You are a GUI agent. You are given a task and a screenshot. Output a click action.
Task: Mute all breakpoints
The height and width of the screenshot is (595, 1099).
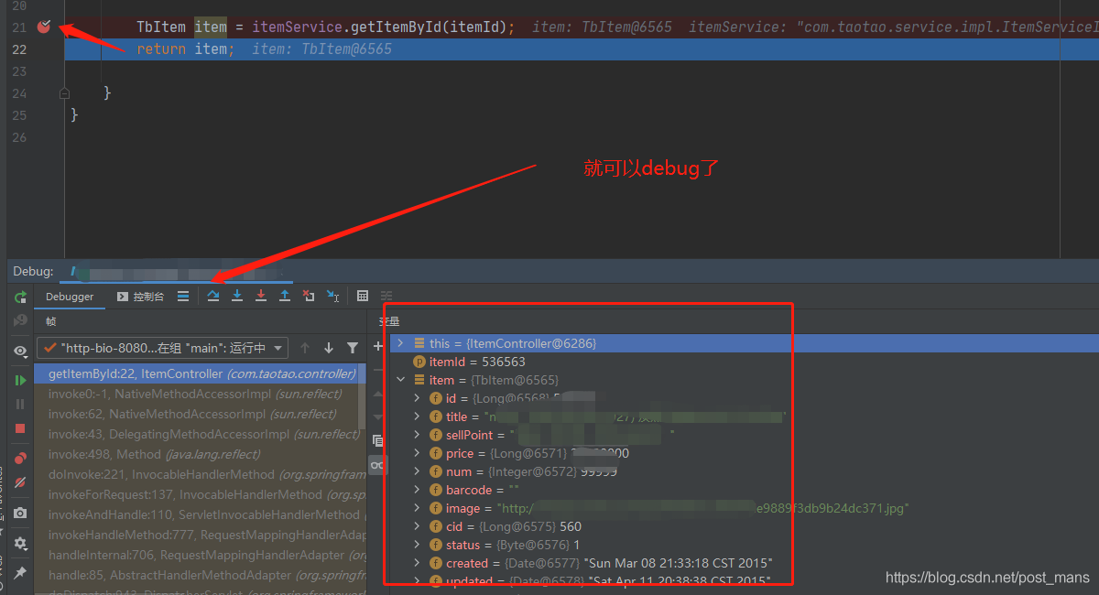tap(20, 481)
